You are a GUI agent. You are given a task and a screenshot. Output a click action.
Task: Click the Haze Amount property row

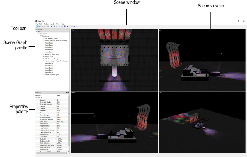(51, 124)
